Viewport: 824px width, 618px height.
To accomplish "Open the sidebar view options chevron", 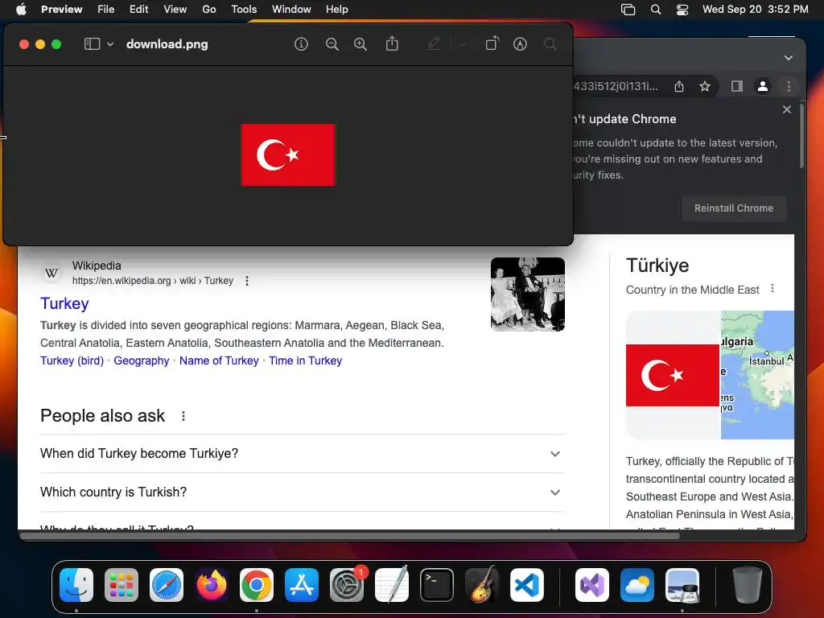I will [x=110, y=44].
